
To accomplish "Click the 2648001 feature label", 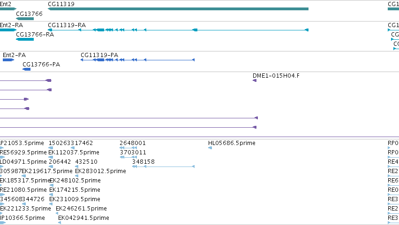I will [x=133, y=143].
